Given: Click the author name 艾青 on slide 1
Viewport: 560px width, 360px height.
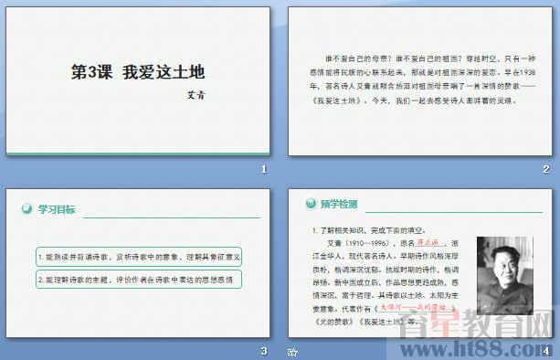Looking at the screenshot, I should coord(196,95).
